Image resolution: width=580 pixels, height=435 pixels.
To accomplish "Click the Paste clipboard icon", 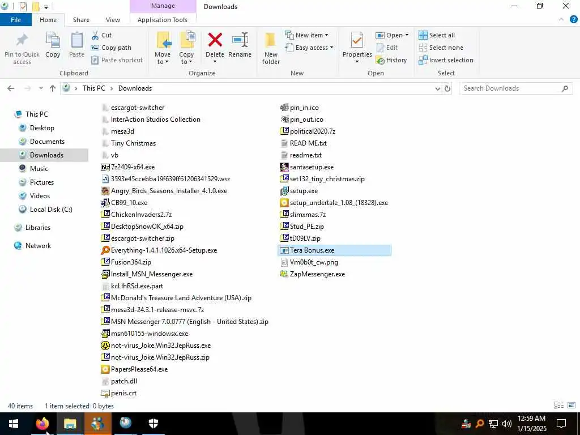I will (x=76, y=40).
